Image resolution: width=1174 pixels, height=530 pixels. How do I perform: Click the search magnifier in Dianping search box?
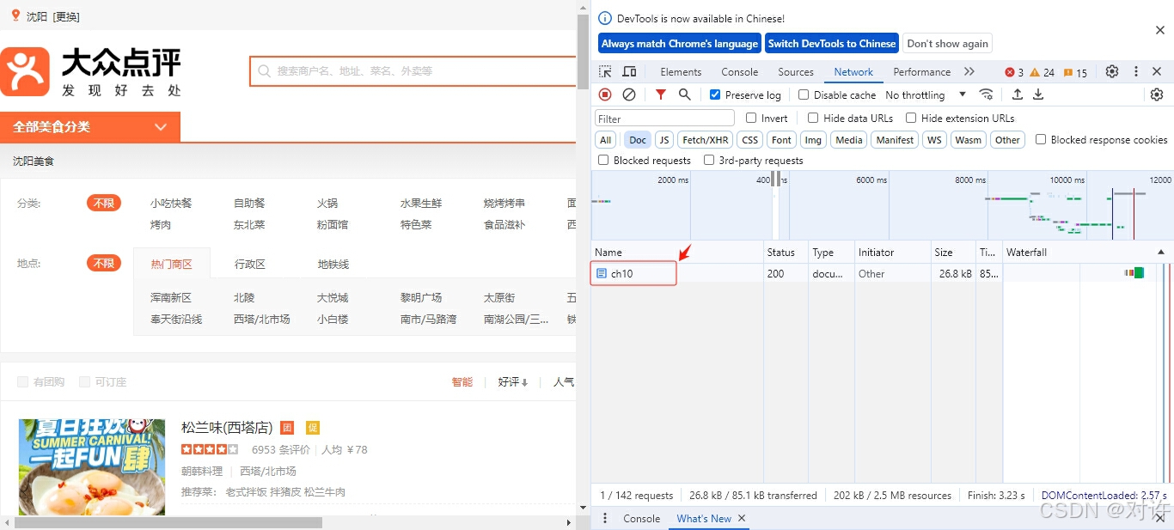point(265,71)
